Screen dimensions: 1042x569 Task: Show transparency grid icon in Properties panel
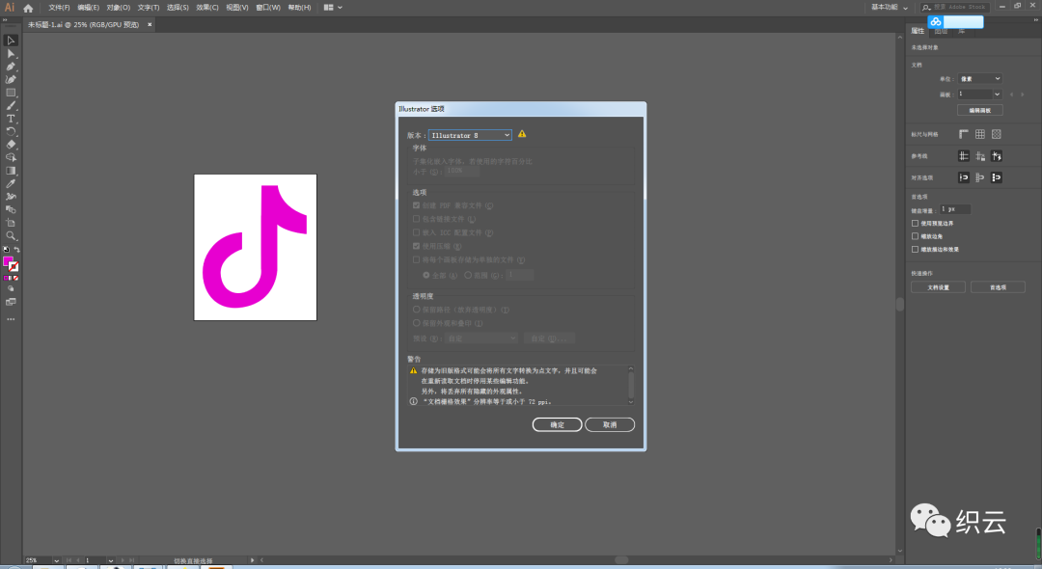[996, 134]
